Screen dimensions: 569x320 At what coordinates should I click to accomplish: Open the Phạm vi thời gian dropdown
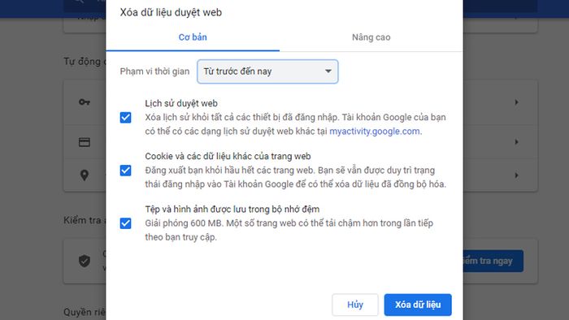coord(267,71)
